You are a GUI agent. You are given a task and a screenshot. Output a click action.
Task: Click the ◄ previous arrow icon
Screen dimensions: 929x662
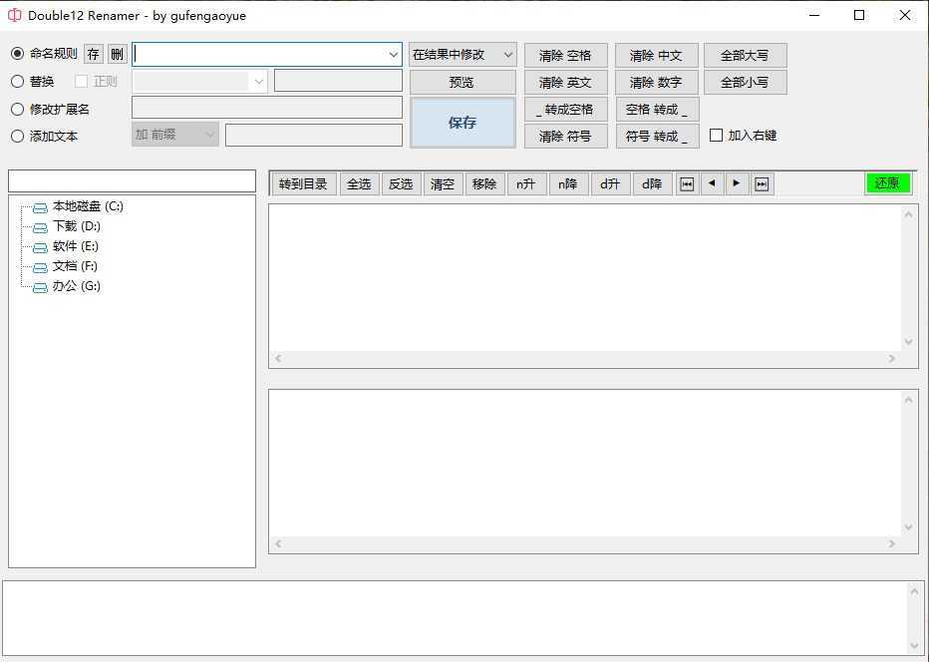[x=712, y=183]
